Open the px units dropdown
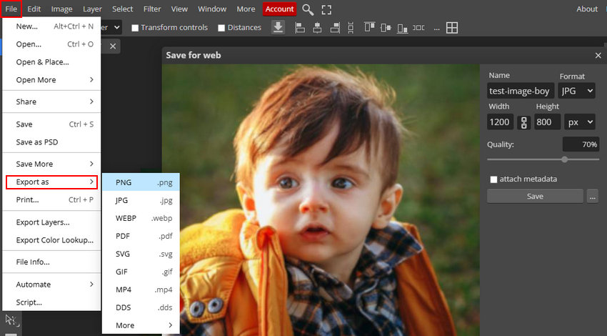 [580, 122]
